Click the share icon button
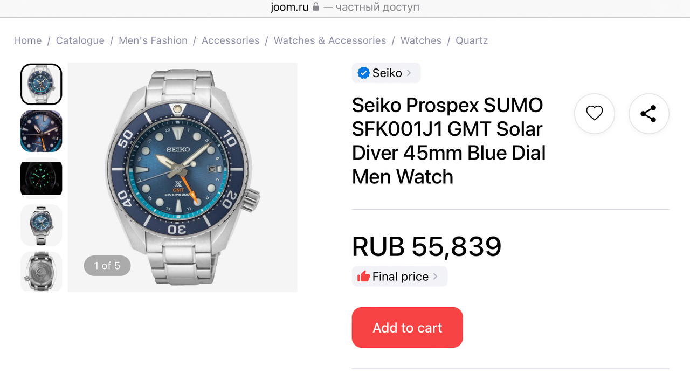 point(648,113)
